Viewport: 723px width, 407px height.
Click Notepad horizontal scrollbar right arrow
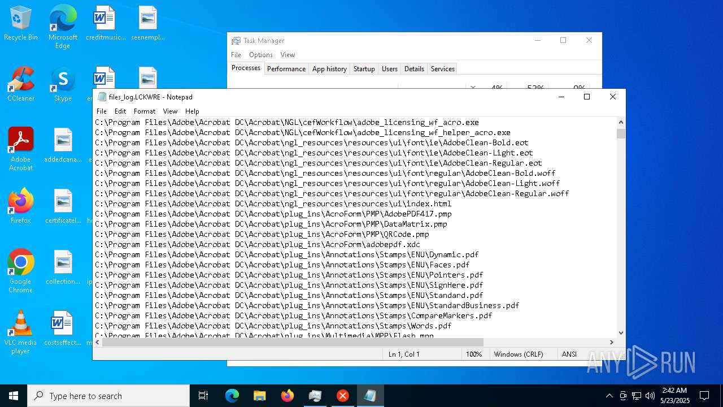pyautogui.click(x=611, y=342)
